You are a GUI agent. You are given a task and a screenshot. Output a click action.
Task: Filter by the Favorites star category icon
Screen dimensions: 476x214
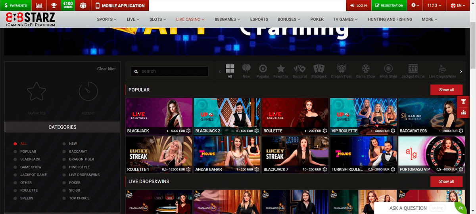[x=281, y=71]
